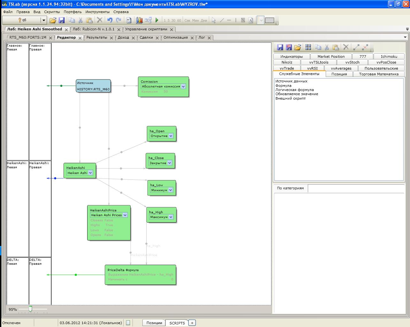Viewport: 410px width, 327px height.
Task: Close the Оптимизация tab
Action: 192,38
